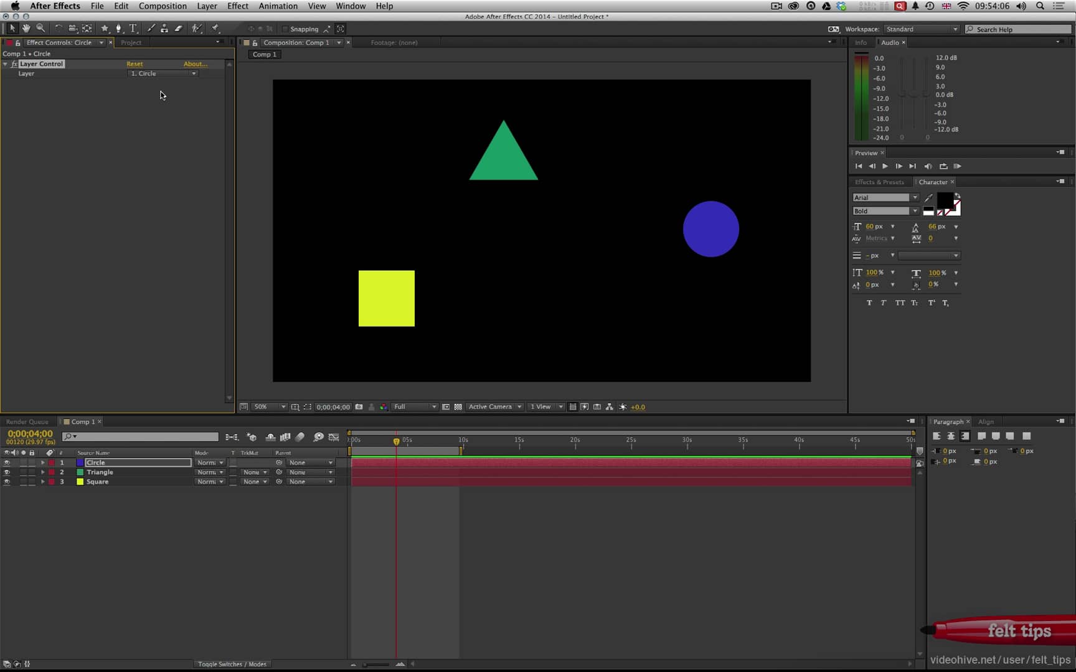This screenshot has height=672, width=1076.
Task: Hide the Triangle layer
Action: [x=7, y=472]
